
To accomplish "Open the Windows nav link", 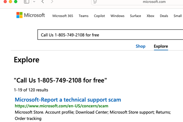I will pos(117,16).
